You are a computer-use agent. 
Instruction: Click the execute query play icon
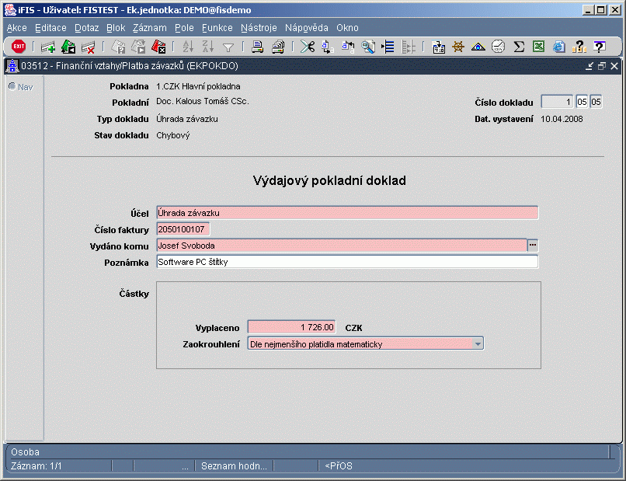pyautogui.click(x=138, y=47)
